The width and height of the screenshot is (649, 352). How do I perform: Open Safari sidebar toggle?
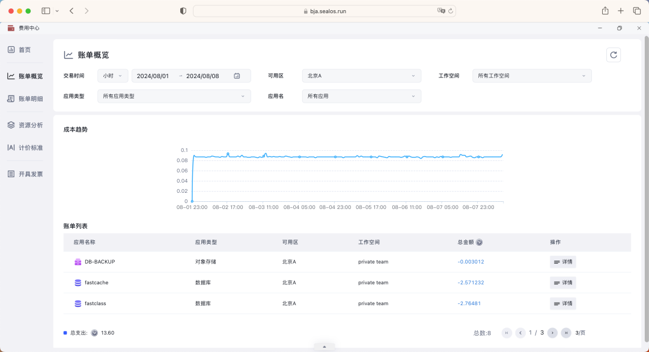[x=46, y=11]
